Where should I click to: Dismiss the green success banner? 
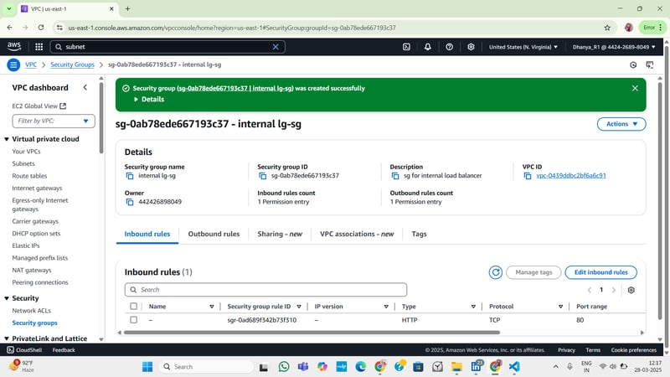(635, 88)
